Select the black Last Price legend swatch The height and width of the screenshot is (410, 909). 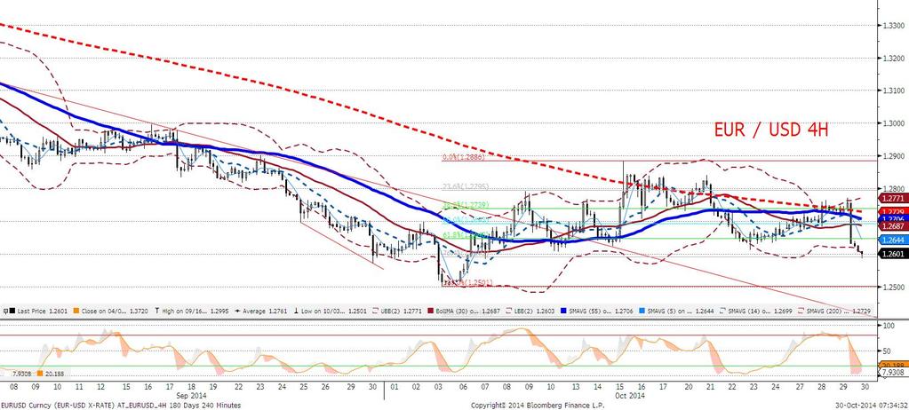click(12, 311)
